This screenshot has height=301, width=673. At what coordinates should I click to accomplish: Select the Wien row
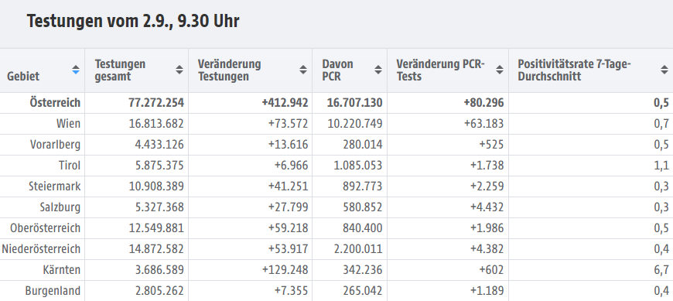pyautogui.click(x=336, y=124)
